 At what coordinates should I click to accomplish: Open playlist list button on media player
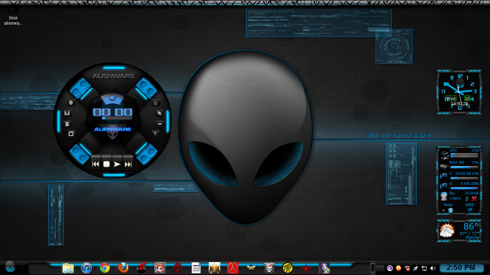(x=67, y=124)
